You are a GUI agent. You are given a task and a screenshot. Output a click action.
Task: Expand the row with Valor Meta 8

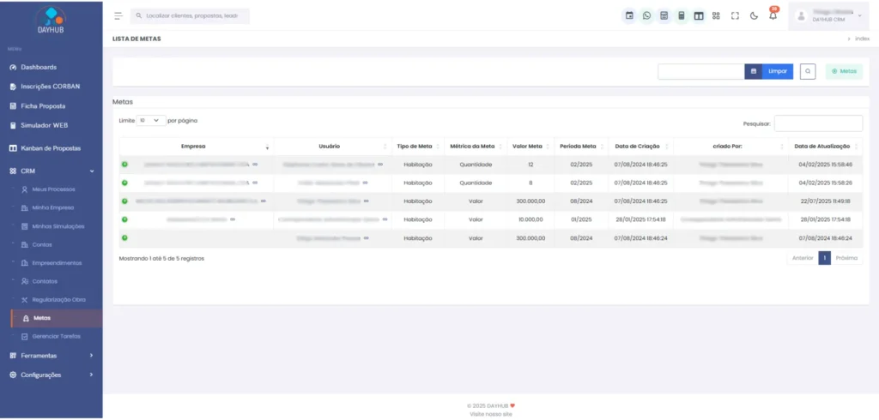[x=124, y=183]
